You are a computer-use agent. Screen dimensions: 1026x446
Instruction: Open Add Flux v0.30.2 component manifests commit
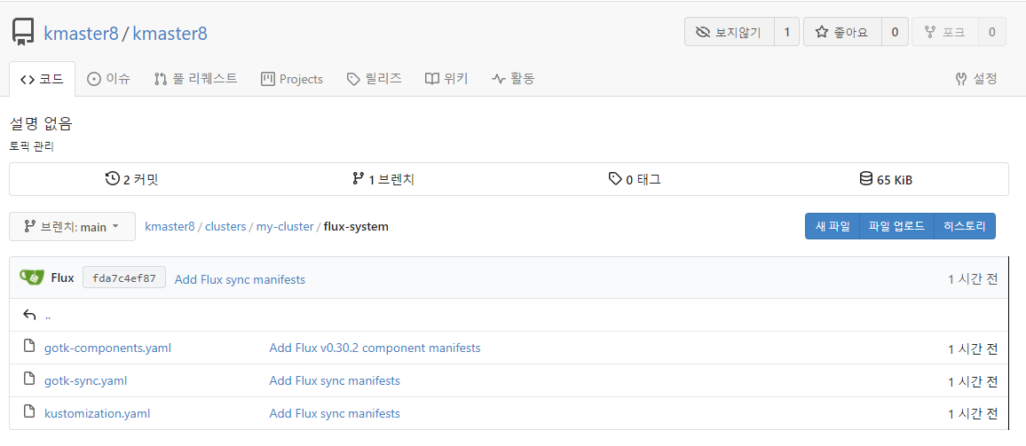(x=375, y=348)
